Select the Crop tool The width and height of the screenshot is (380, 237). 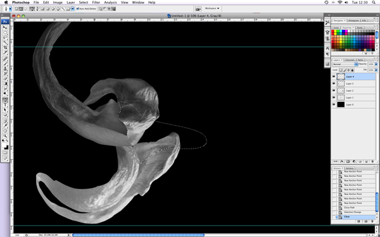point(5,47)
